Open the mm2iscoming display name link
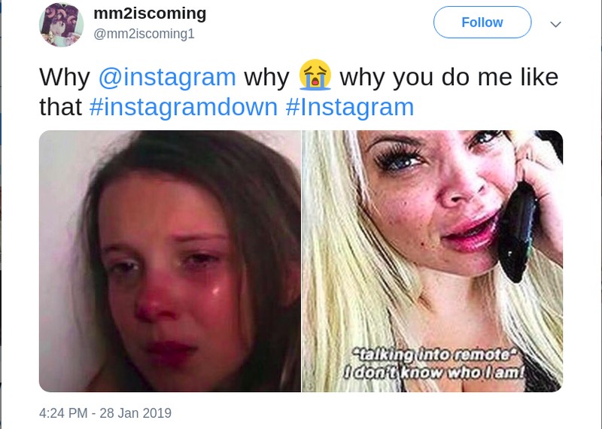Image resolution: width=602 pixels, height=429 pixels. pos(150,14)
